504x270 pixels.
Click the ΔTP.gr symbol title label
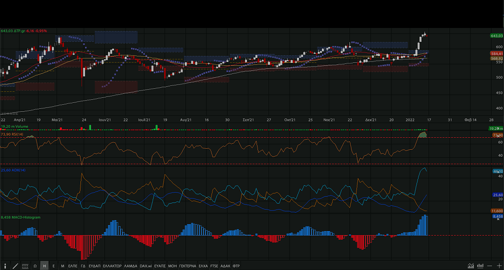click(19, 31)
